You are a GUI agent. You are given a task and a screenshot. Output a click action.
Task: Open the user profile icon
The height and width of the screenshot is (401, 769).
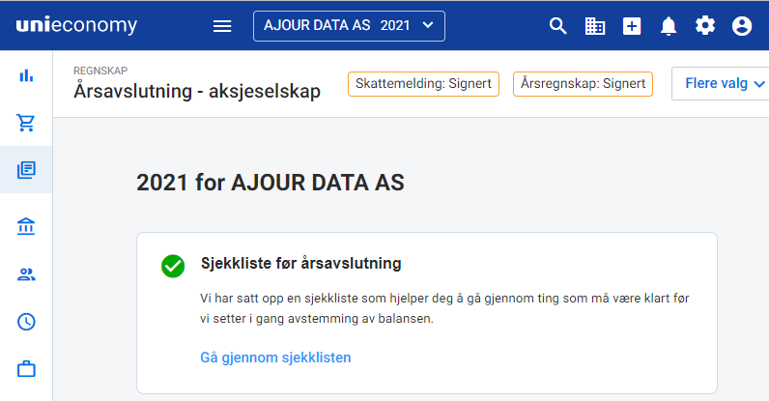click(742, 26)
